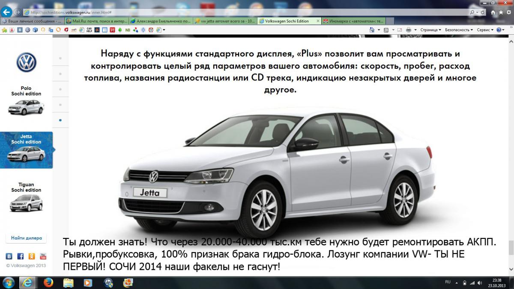Select the first page-section navigation dot

(60, 58)
